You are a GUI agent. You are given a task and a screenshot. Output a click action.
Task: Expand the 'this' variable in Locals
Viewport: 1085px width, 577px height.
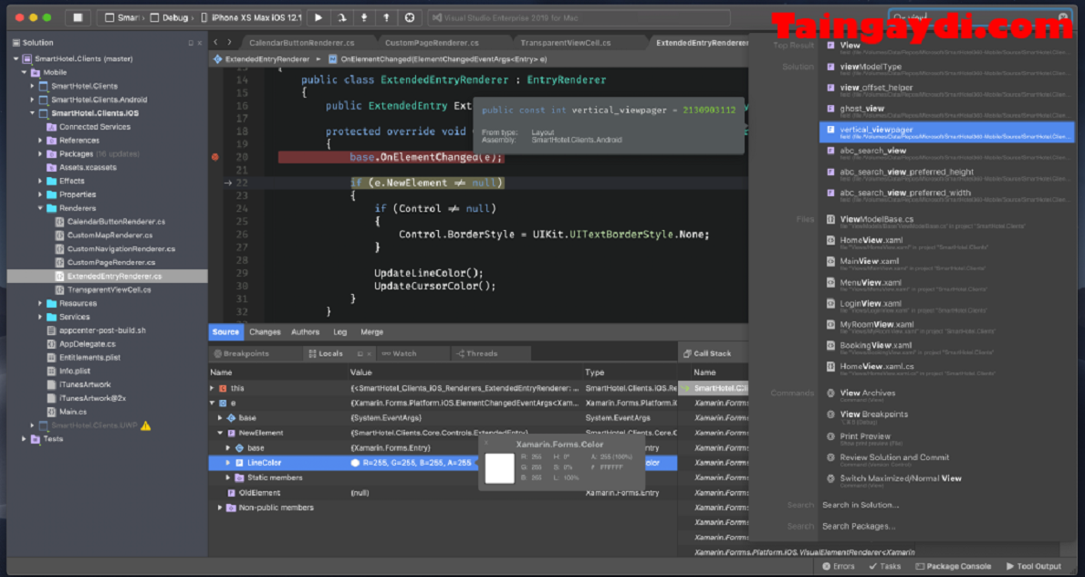213,389
